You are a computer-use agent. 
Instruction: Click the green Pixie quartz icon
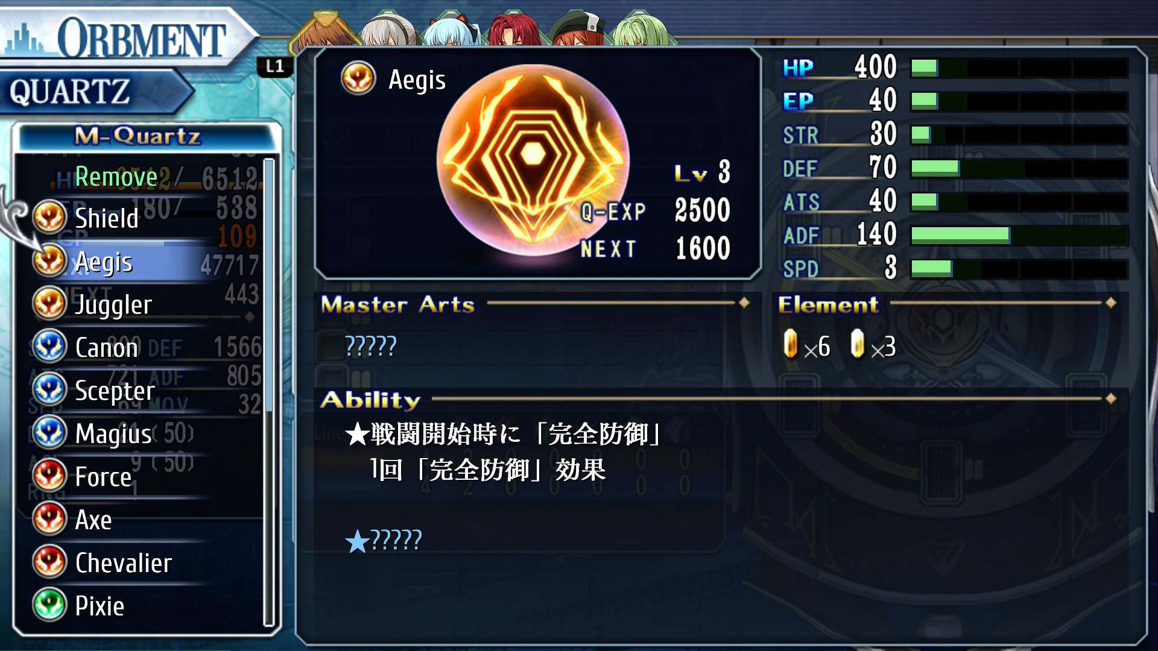click(x=49, y=605)
